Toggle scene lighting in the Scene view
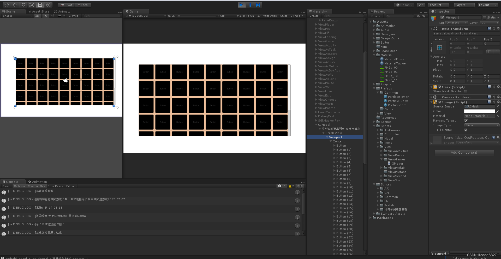Image resolution: width=501 pixels, height=259 pixels. tap(45, 16)
